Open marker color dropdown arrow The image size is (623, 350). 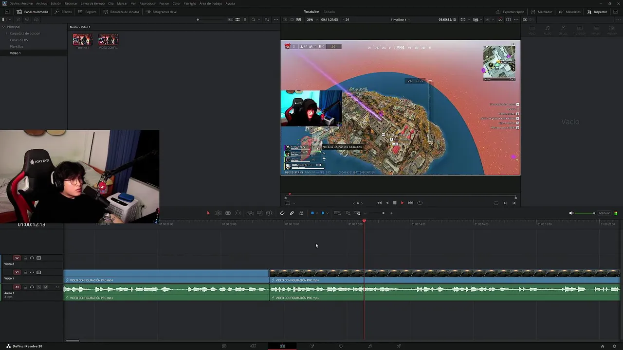click(327, 213)
